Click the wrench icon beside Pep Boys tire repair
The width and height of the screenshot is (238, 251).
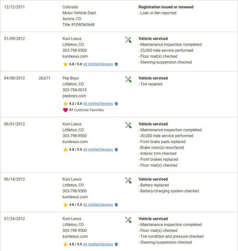pos(129,79)
